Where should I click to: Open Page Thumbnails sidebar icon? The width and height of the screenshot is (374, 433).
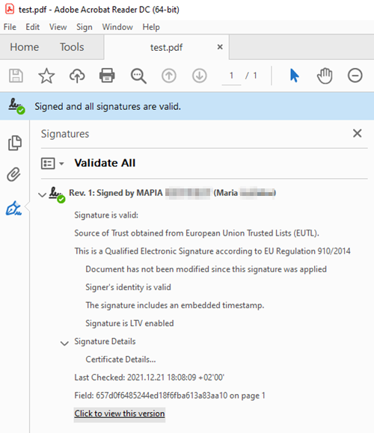(15, 143)
